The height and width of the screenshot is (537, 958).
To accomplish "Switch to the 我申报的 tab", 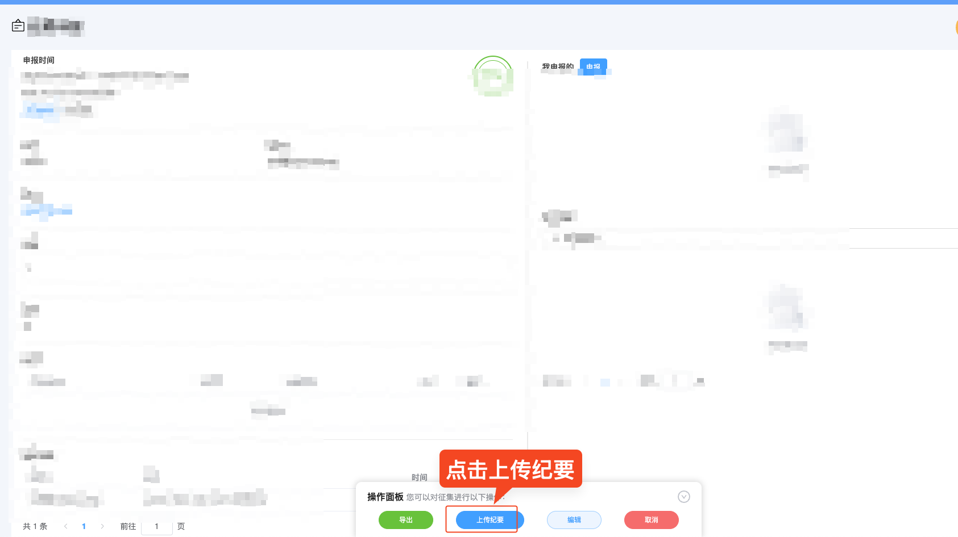I will [x=558, y=65].
